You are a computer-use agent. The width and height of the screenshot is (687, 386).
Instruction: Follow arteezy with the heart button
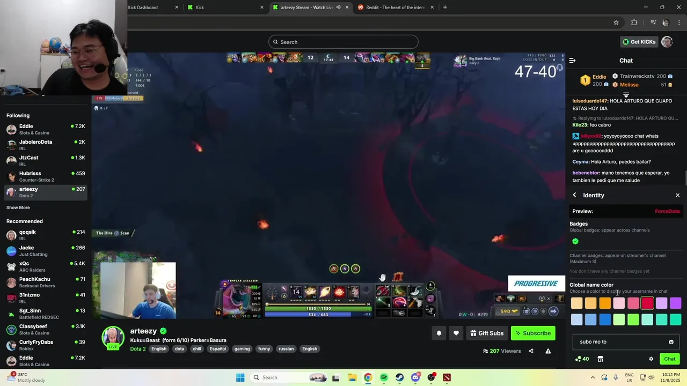[x=456, y=333]
